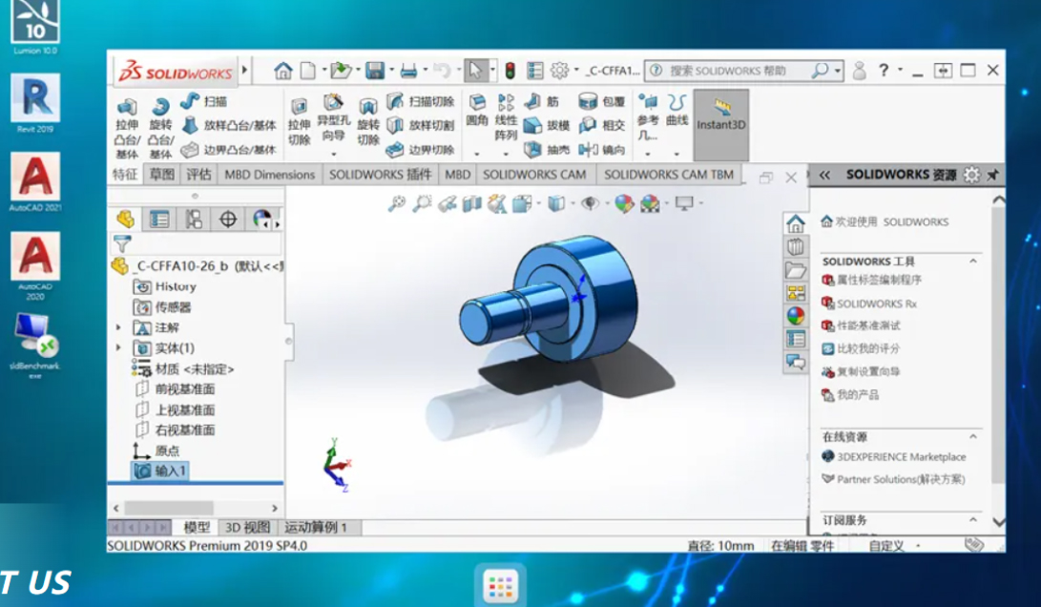Image resolution: width=1041 pixels, height=607 pixels.
Task: Switch to the 运动算例 1 bottom tab
Action: coord(317,527)
